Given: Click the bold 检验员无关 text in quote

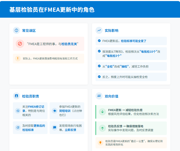Looking at the screenshot, I should (x=69, y=44).
